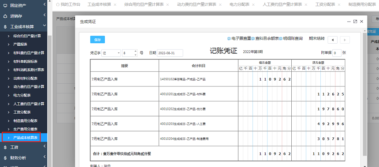Click the 期末结转 link
379x167 pixels.
pyautogui.click(x=316, y=39)
